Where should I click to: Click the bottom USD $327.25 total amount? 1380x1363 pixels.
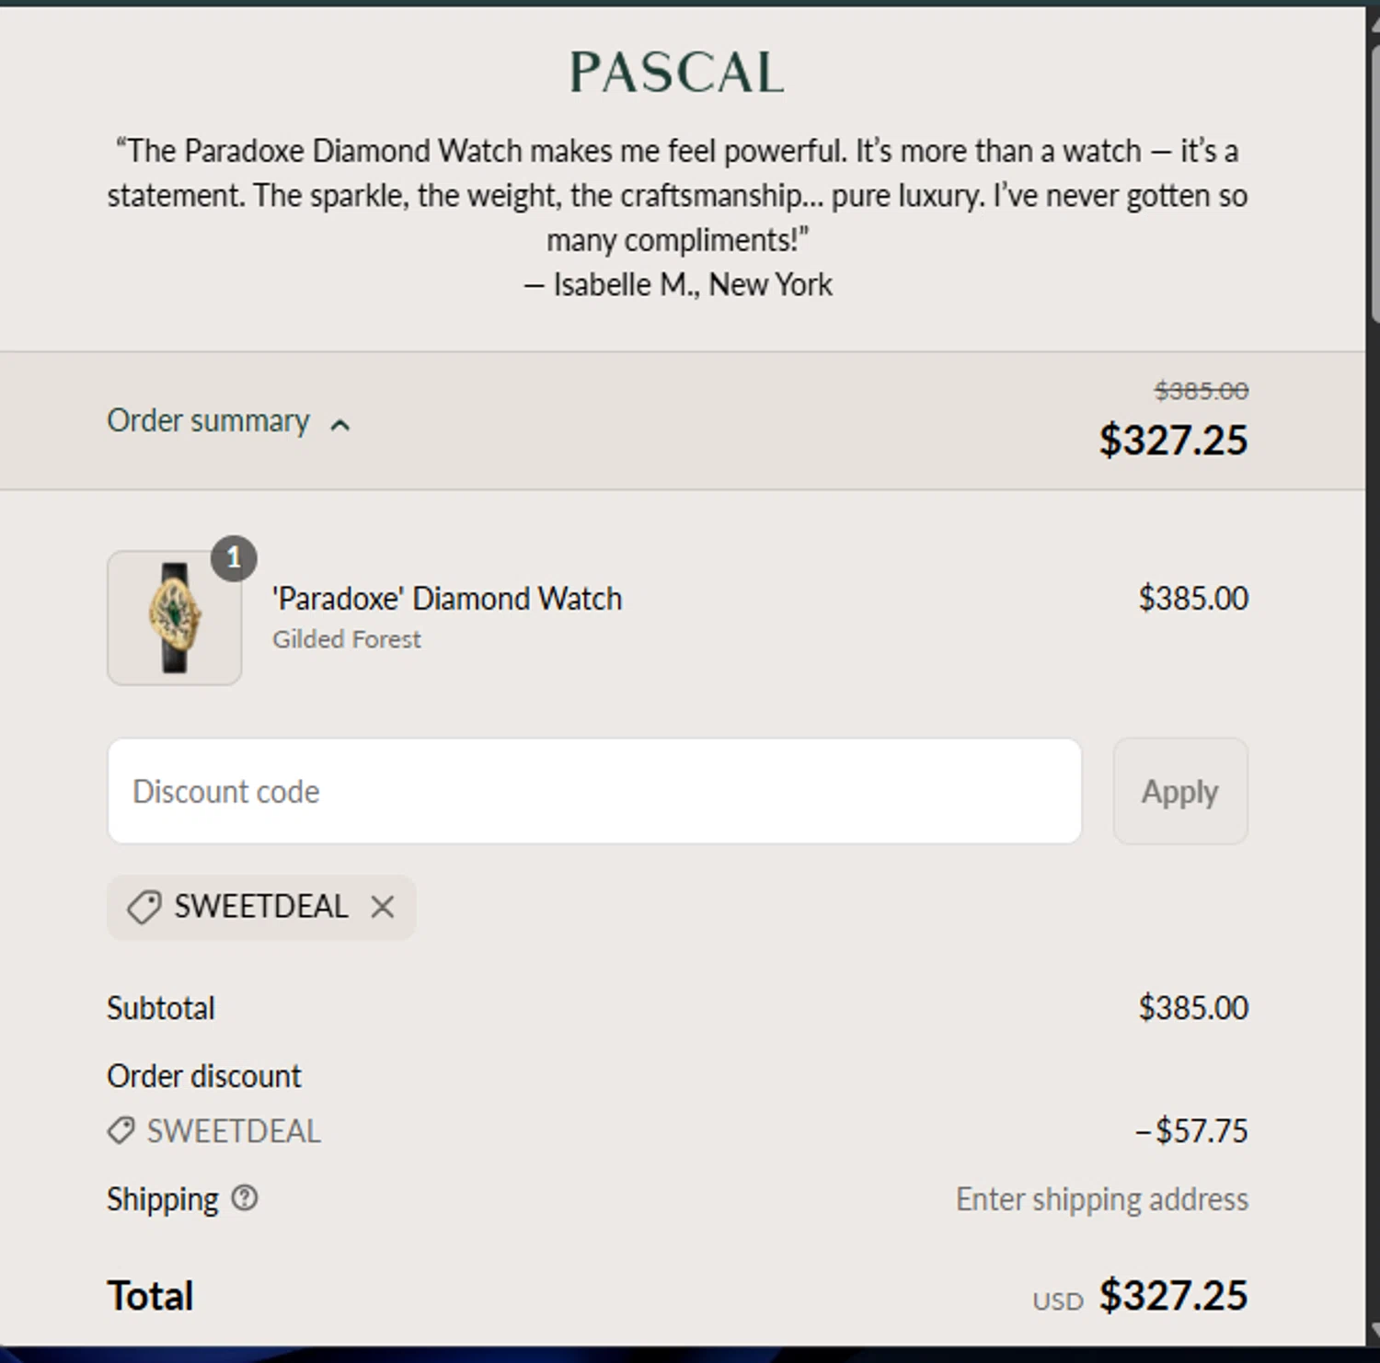(x=1173, y=1296)
